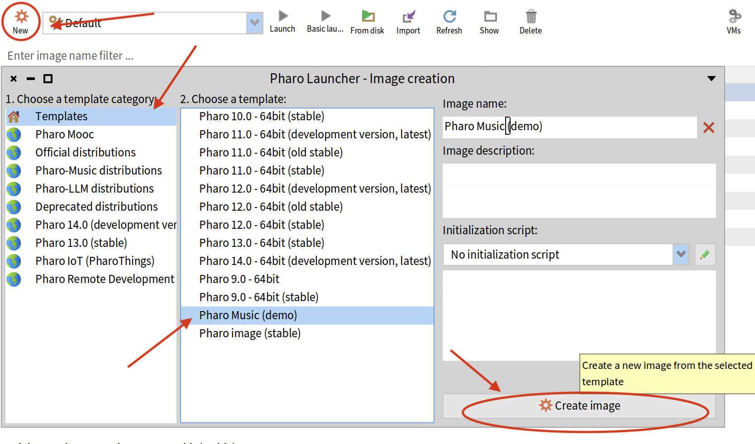The height and width of the screenshot is (444, 755).
Task: Click globe icon beside Pharo Mooc
Action: pyautogui.click(x=14, y=134)
